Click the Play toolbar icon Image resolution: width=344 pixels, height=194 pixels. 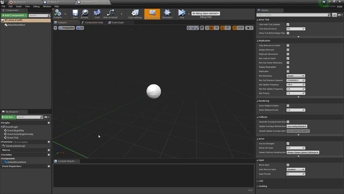click(x=182, y=14)
